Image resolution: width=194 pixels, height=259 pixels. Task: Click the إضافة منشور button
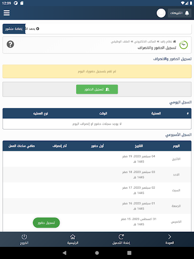point(14,29)
